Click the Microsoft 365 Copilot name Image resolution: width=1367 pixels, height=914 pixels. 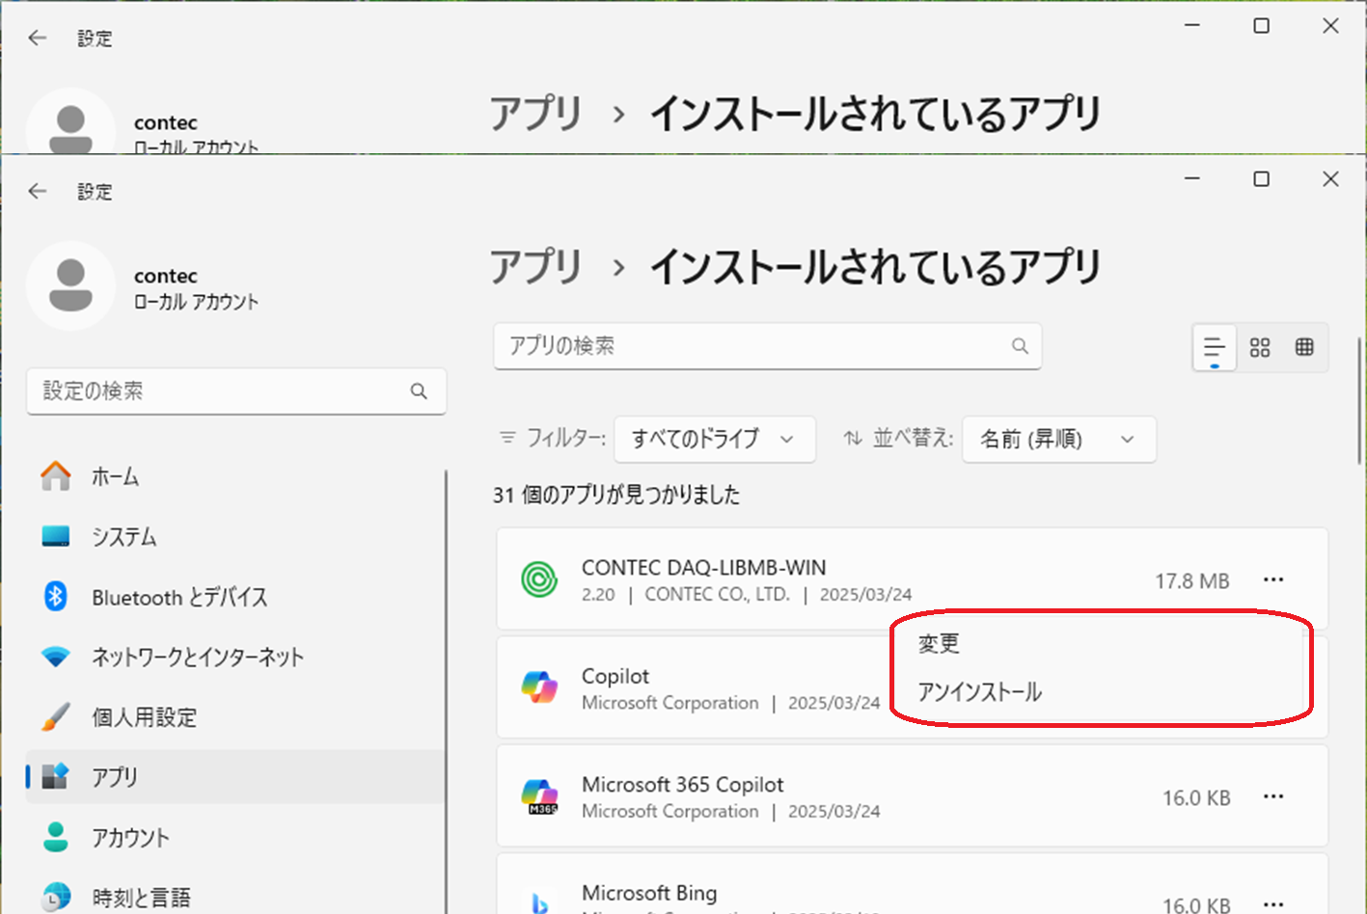pos(682,785)
